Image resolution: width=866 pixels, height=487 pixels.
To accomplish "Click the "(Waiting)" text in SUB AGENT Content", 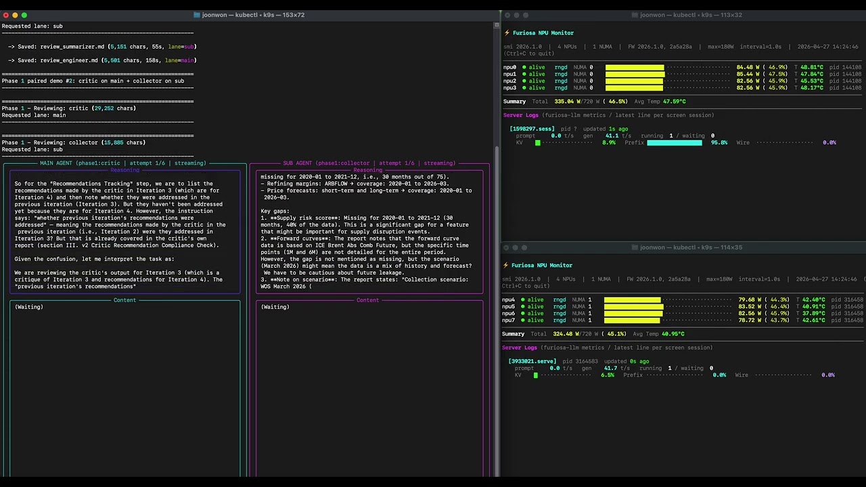I will click(x=275, y=307).
